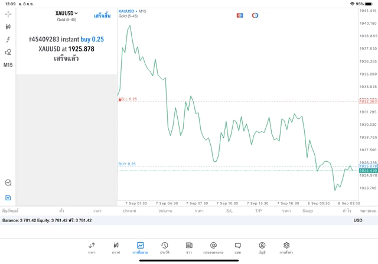This screenshot has height=264, width=378.
Task: Expand the XAUUSD symbol dropdown
Action: 66,13
